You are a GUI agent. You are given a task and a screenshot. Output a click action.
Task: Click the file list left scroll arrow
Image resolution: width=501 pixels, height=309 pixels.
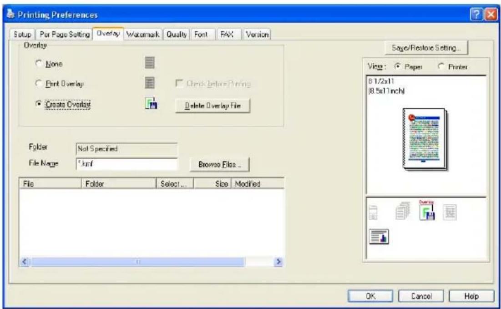[x=25, y=262]
